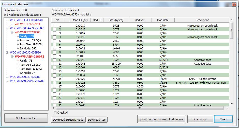Click the vertical scrollbar thumb
This screenshot has width=239, height=128.
pyautogui.click(x=232, y=30)
